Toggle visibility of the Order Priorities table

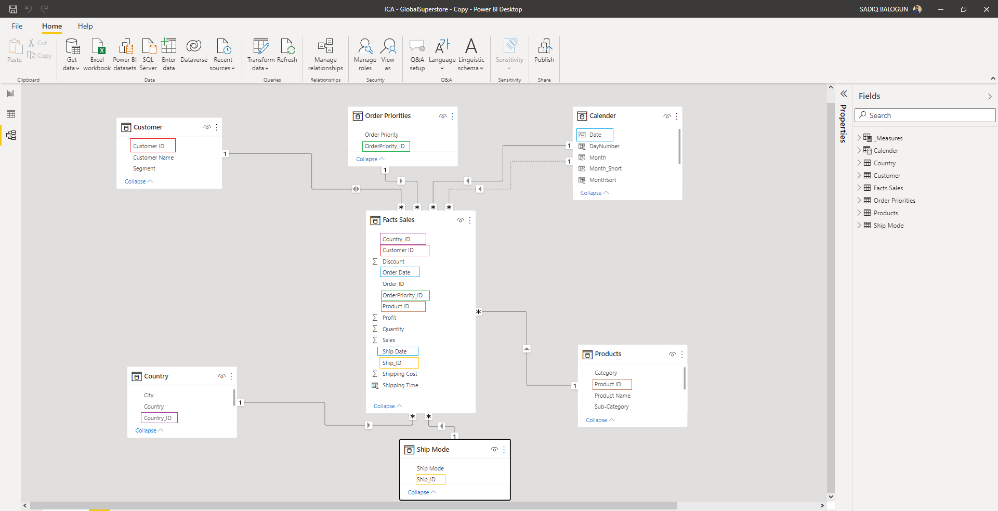[443, 116]
